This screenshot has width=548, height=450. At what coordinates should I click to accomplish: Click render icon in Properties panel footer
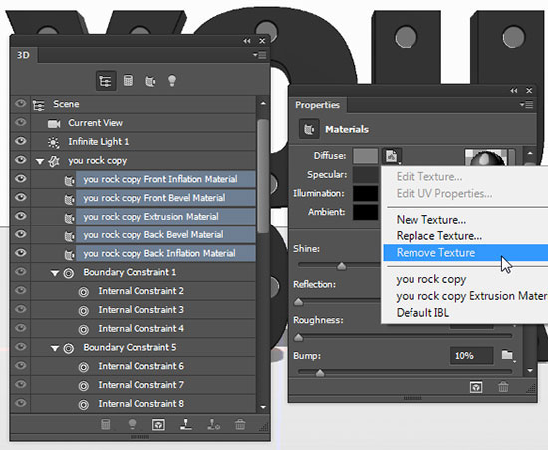(x=476, y=387)
